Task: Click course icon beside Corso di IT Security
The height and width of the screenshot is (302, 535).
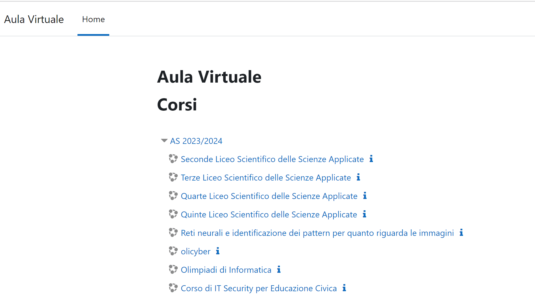Action: [173, 288]
